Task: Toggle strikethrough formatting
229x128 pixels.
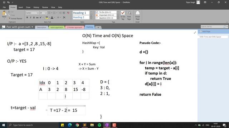Action: [37, 17]
